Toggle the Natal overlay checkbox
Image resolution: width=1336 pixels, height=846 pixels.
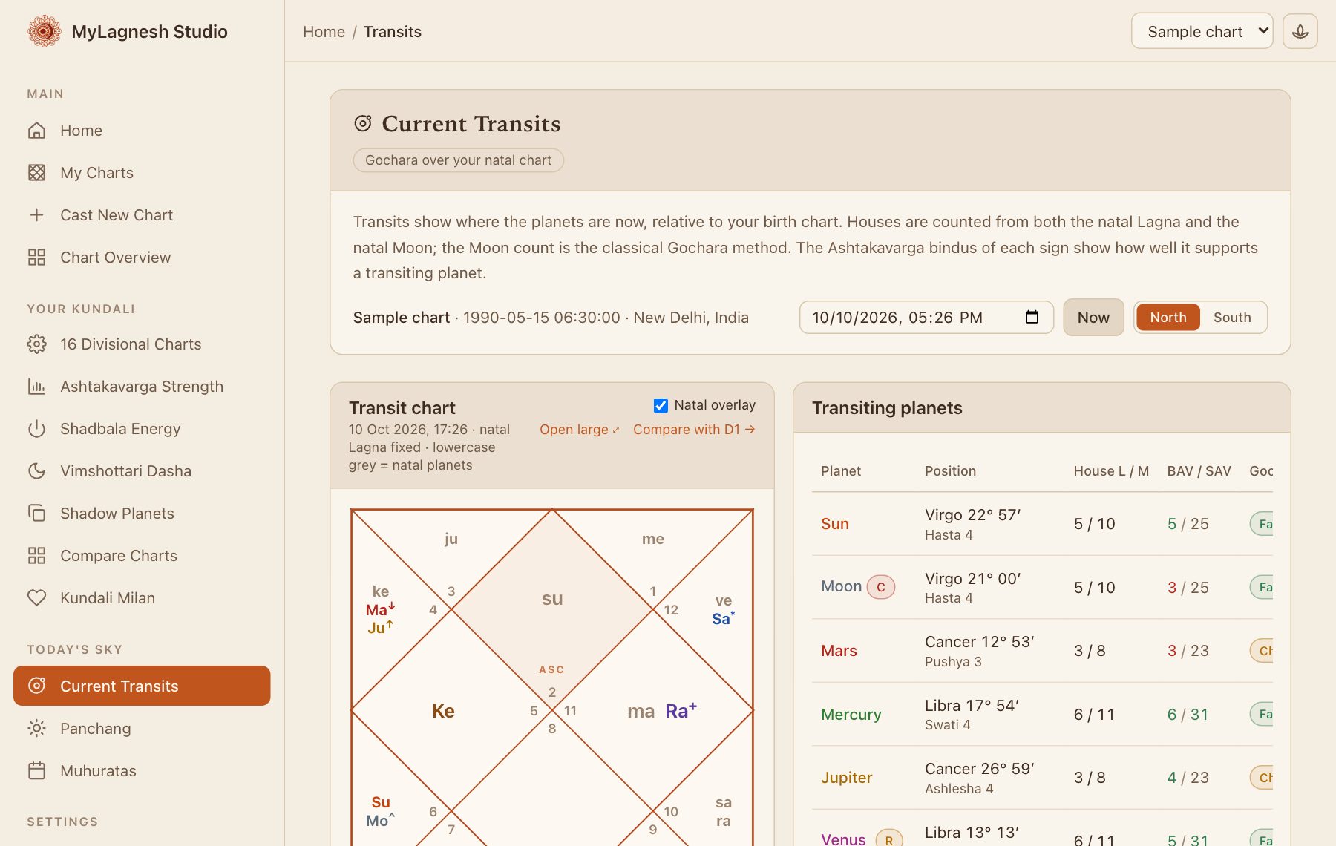click(x=661, y=405)
